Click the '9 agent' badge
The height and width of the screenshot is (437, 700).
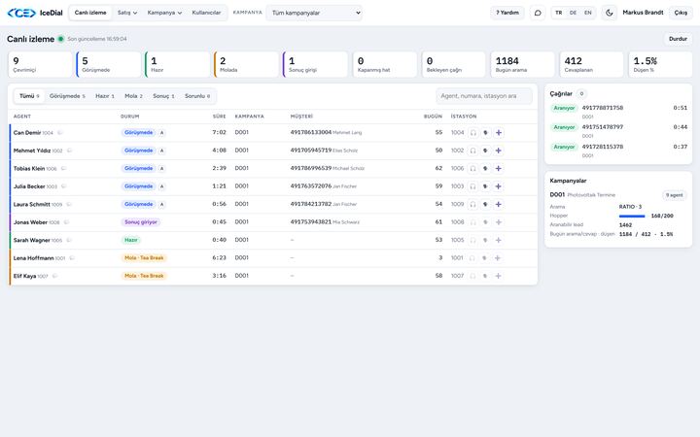674,195
